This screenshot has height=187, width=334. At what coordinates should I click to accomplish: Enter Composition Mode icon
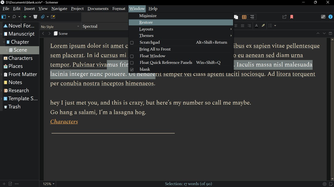click(x=323, y=17)
